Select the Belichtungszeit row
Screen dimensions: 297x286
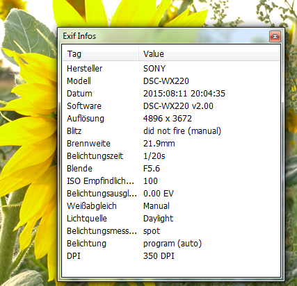171,156
